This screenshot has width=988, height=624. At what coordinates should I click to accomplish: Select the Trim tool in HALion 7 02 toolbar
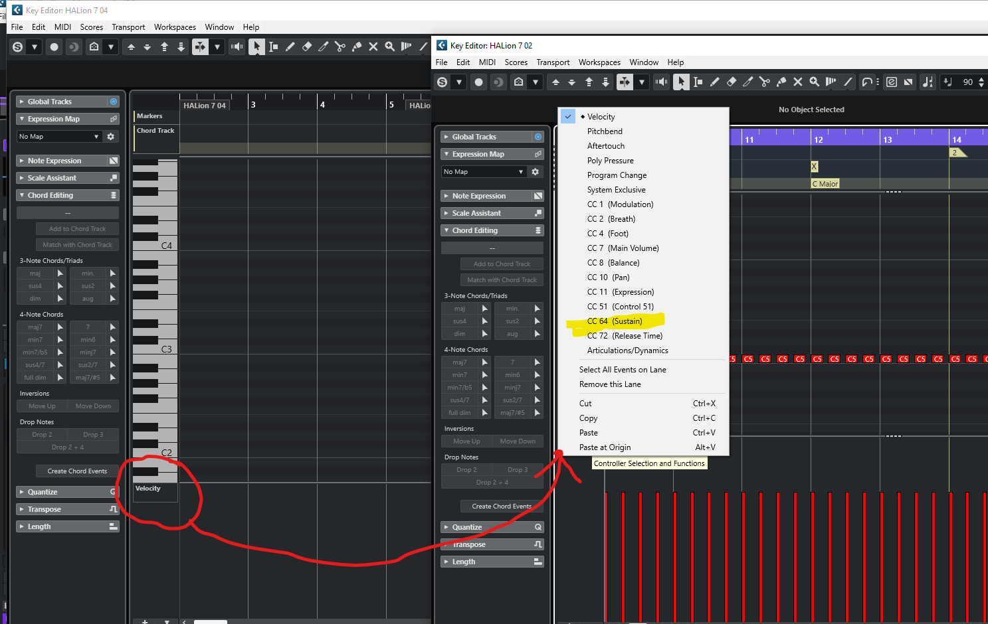coord(747,82)
